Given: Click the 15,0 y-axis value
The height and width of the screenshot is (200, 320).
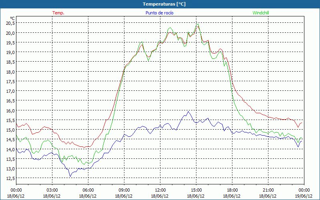Looking at the screenshot, I should 10,130.
